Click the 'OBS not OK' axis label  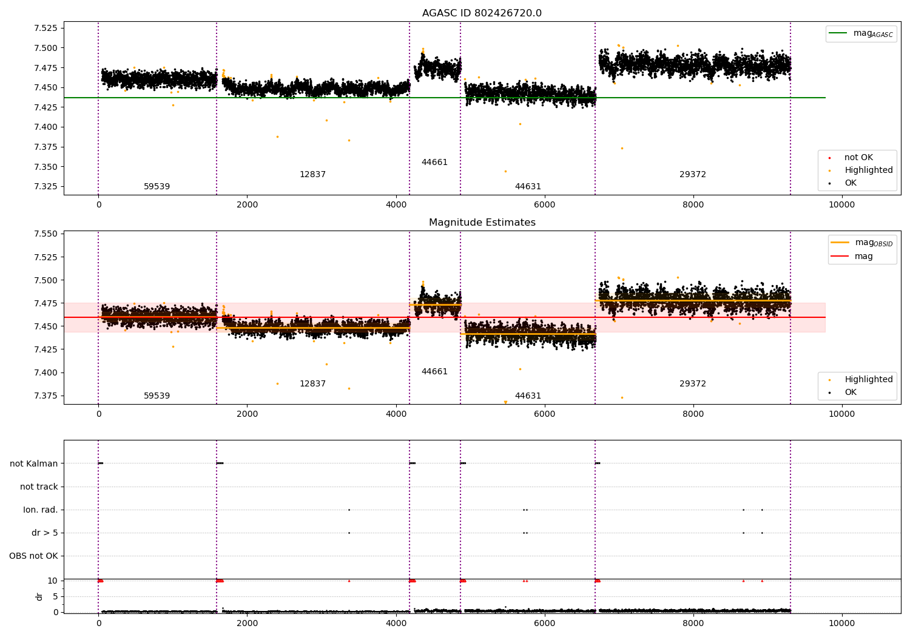click(x=33, y=556)
